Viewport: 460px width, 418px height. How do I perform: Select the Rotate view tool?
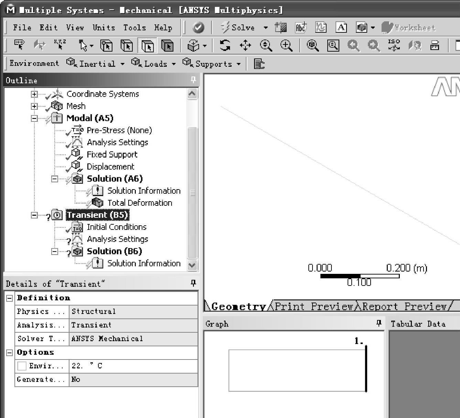225,45
